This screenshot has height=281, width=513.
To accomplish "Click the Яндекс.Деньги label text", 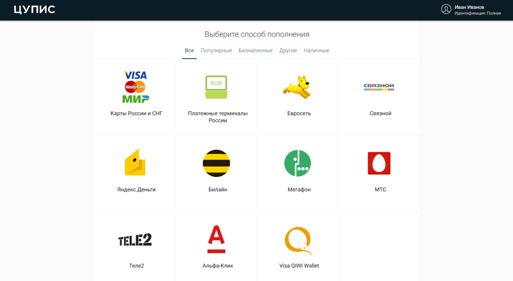I will (136, 190).
